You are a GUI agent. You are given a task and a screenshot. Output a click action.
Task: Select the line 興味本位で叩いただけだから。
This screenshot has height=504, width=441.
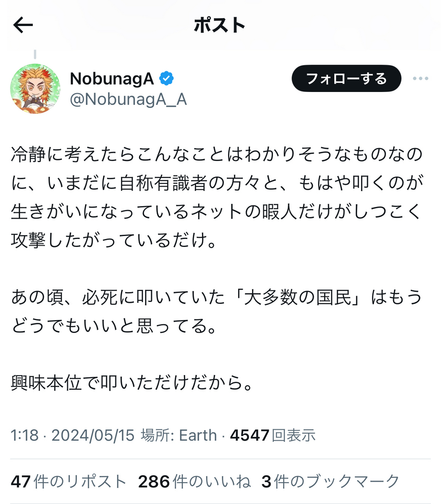pos(132,383)
